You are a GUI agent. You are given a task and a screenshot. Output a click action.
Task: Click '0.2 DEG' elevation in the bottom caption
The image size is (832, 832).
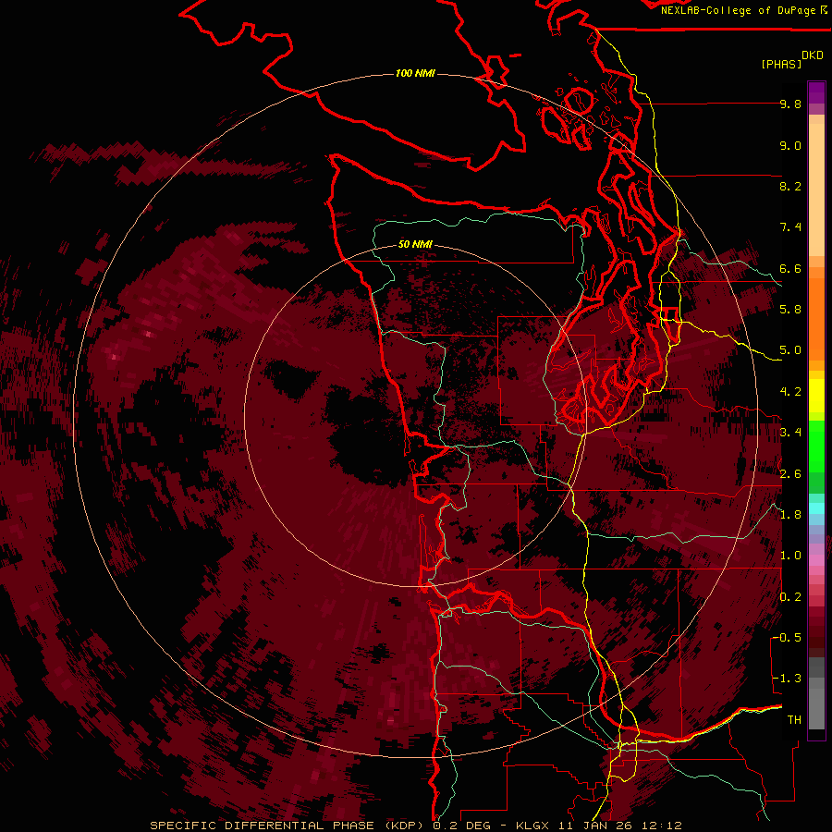tap(461, 826)
